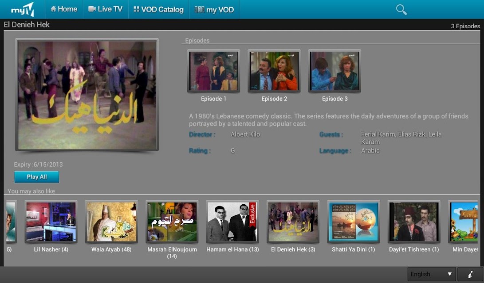Open the VOD Catalog tab
The height and width of the screenshot is (283, 484).
[158, 10]
